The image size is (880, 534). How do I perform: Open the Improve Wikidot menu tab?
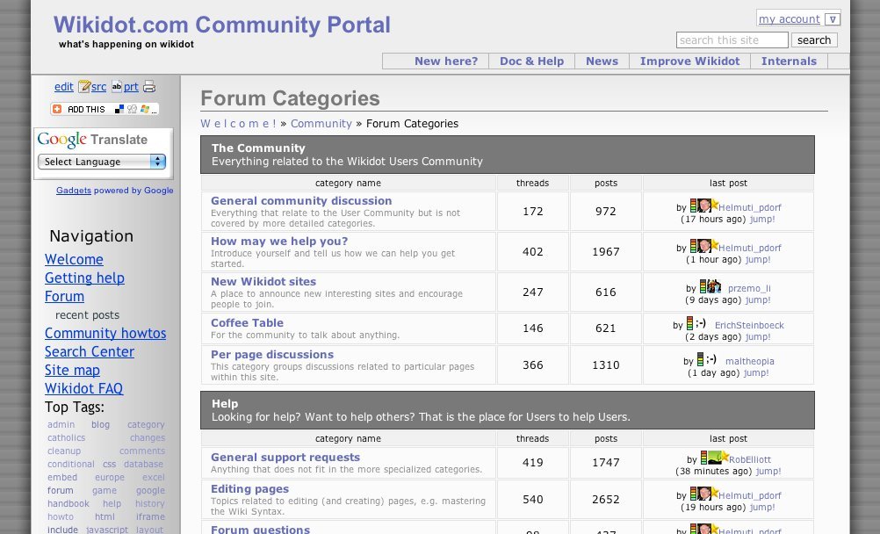(x=689, y=61)
